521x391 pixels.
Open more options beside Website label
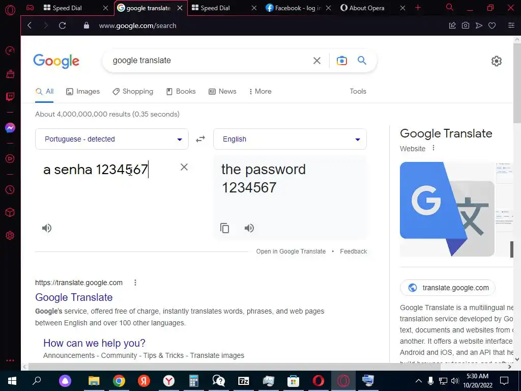[x=433, y=148]
